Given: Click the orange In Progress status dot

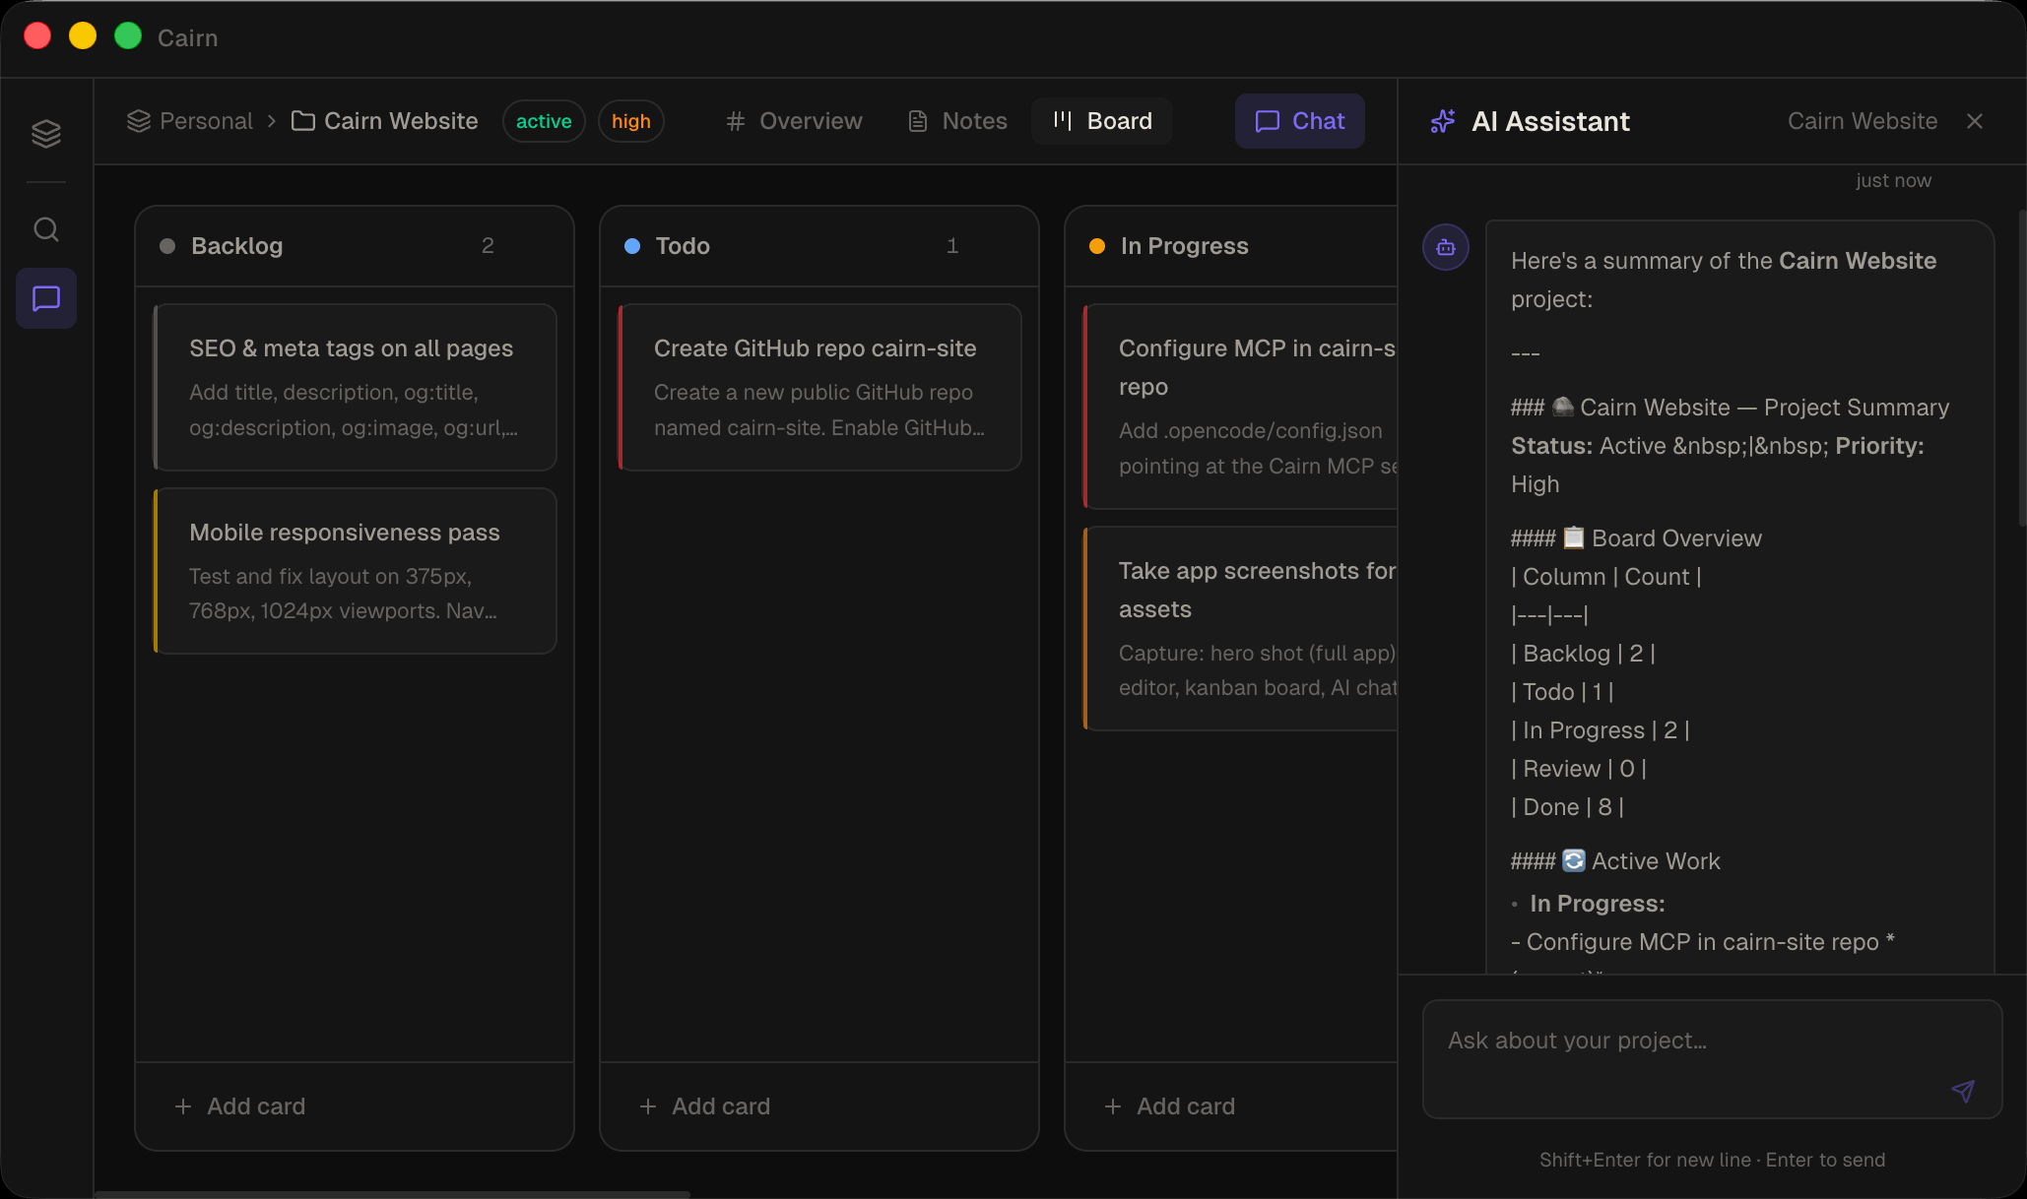Looking at the screenshot, I should point(1097,246).
